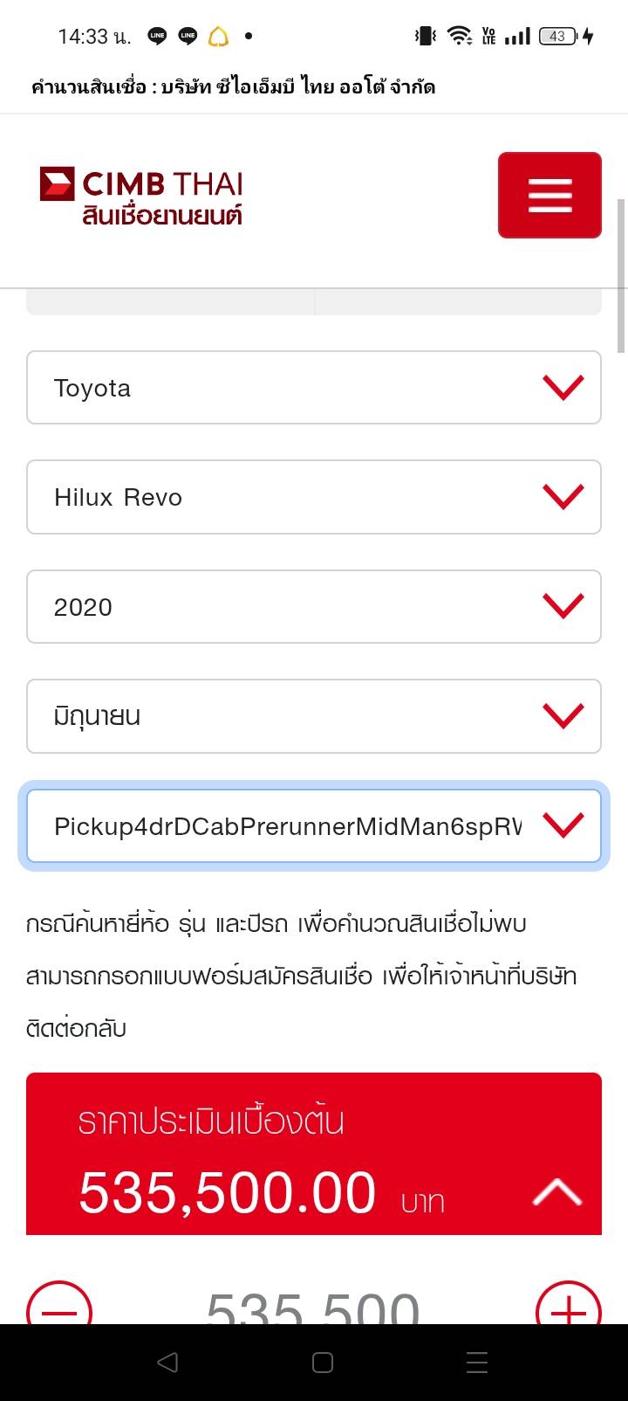Viewport: 628px width, 1401px height.
Task: Collapse the estimated price panel chevron
Action: [x=556, y=1191]
